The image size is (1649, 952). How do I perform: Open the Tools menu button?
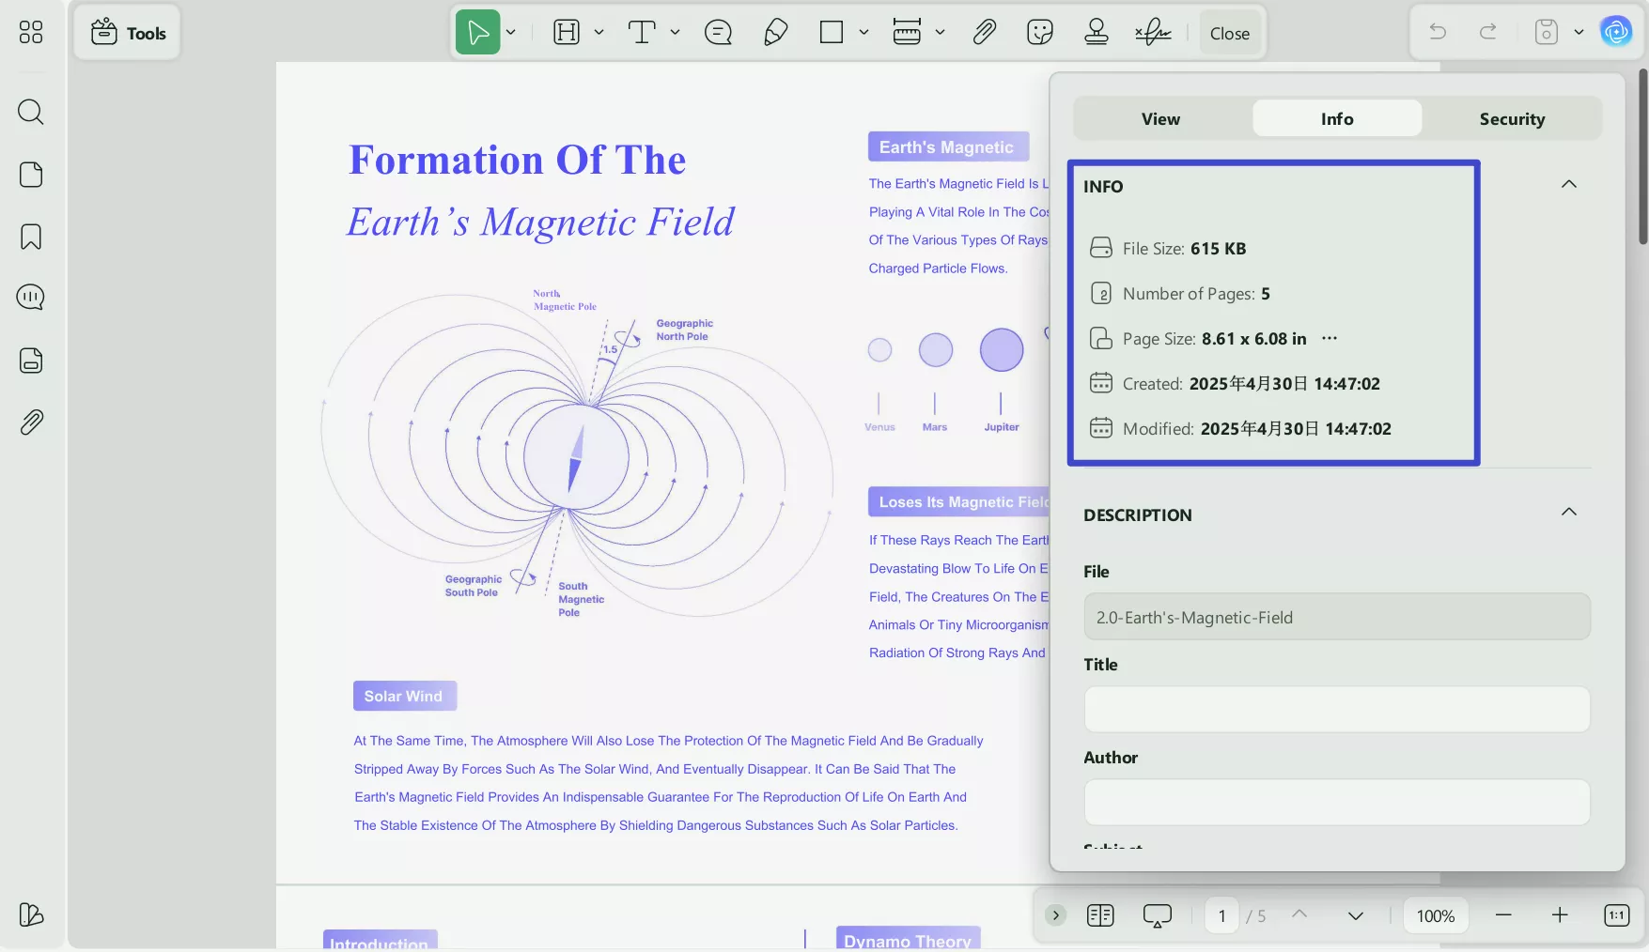pos(128,33)
